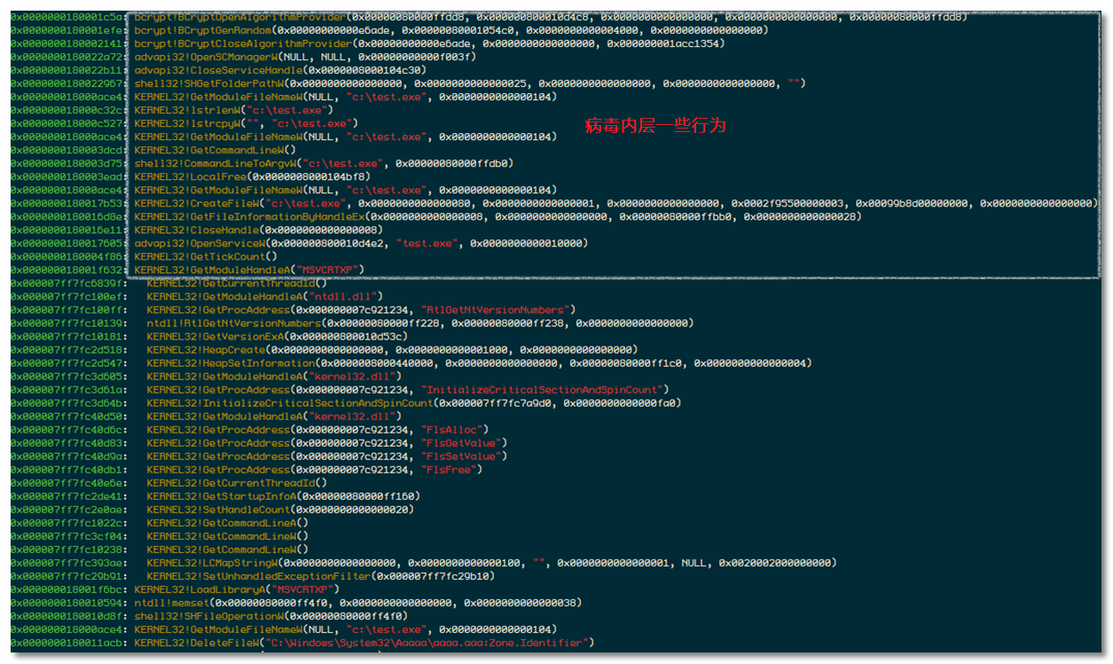Select the KERNEL32!HeapSetInformation line

[x=479, y=363]
